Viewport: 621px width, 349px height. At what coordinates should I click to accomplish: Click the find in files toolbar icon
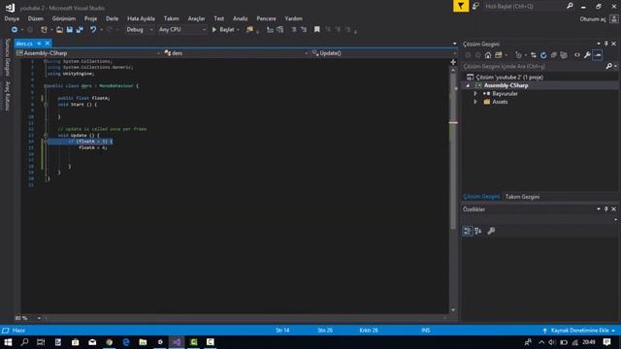pyautogui.click(x=249, y=30)
